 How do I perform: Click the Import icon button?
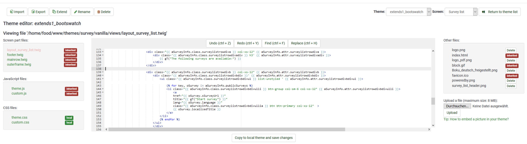click(x=12, y=12)
